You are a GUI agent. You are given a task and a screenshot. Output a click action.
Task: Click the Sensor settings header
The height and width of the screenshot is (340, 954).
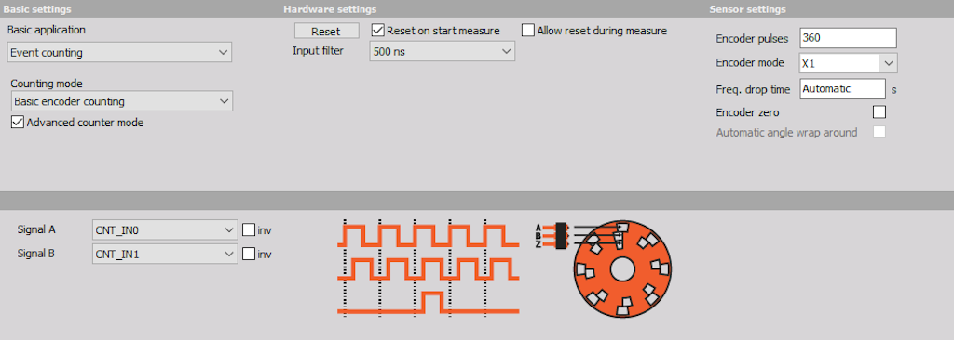tap(747, 9)
